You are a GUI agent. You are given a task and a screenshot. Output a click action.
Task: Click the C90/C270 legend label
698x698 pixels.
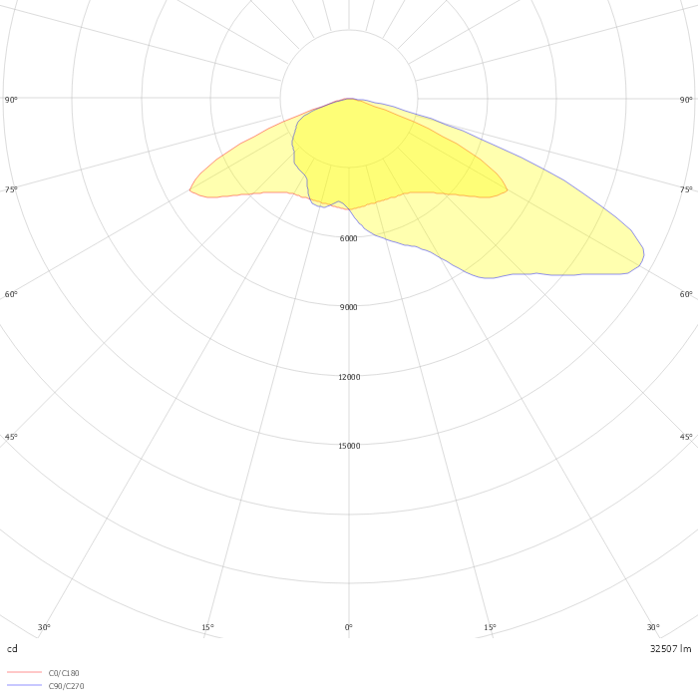click(x=66, y=686)
